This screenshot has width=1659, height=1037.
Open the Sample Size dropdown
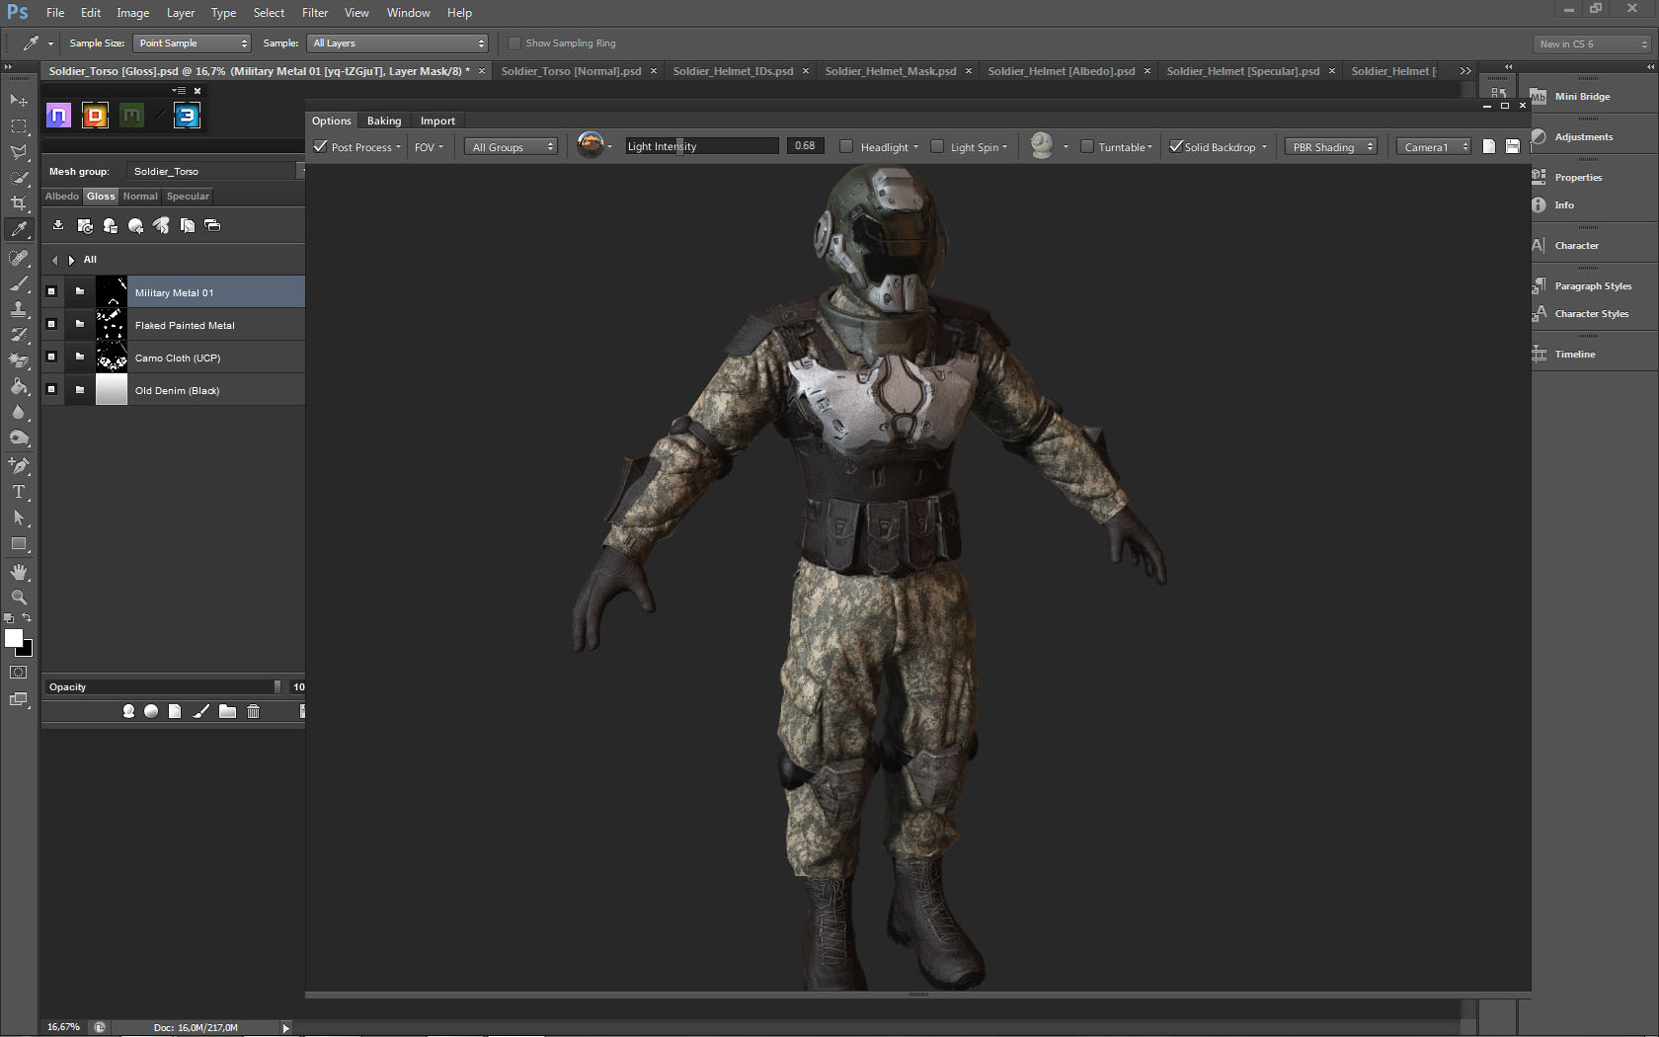coord(192,43)
